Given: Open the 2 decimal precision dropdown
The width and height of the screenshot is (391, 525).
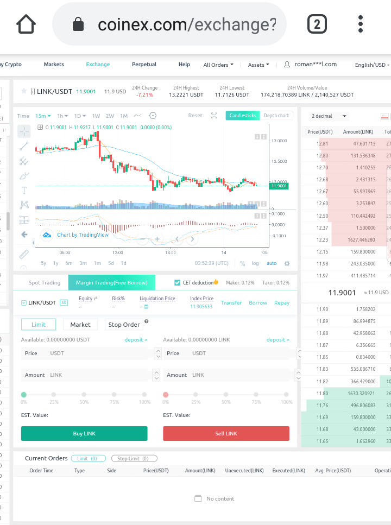Looking at the screenshot, I should (329, 116).
